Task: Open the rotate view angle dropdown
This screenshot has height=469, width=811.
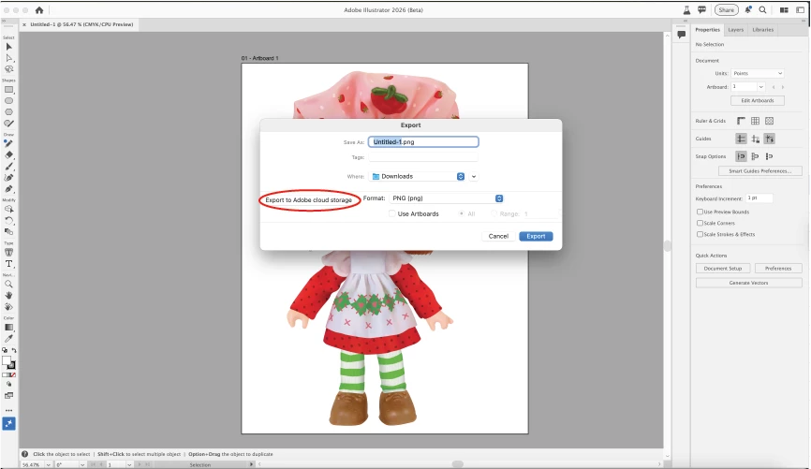Action: point(82,465)
